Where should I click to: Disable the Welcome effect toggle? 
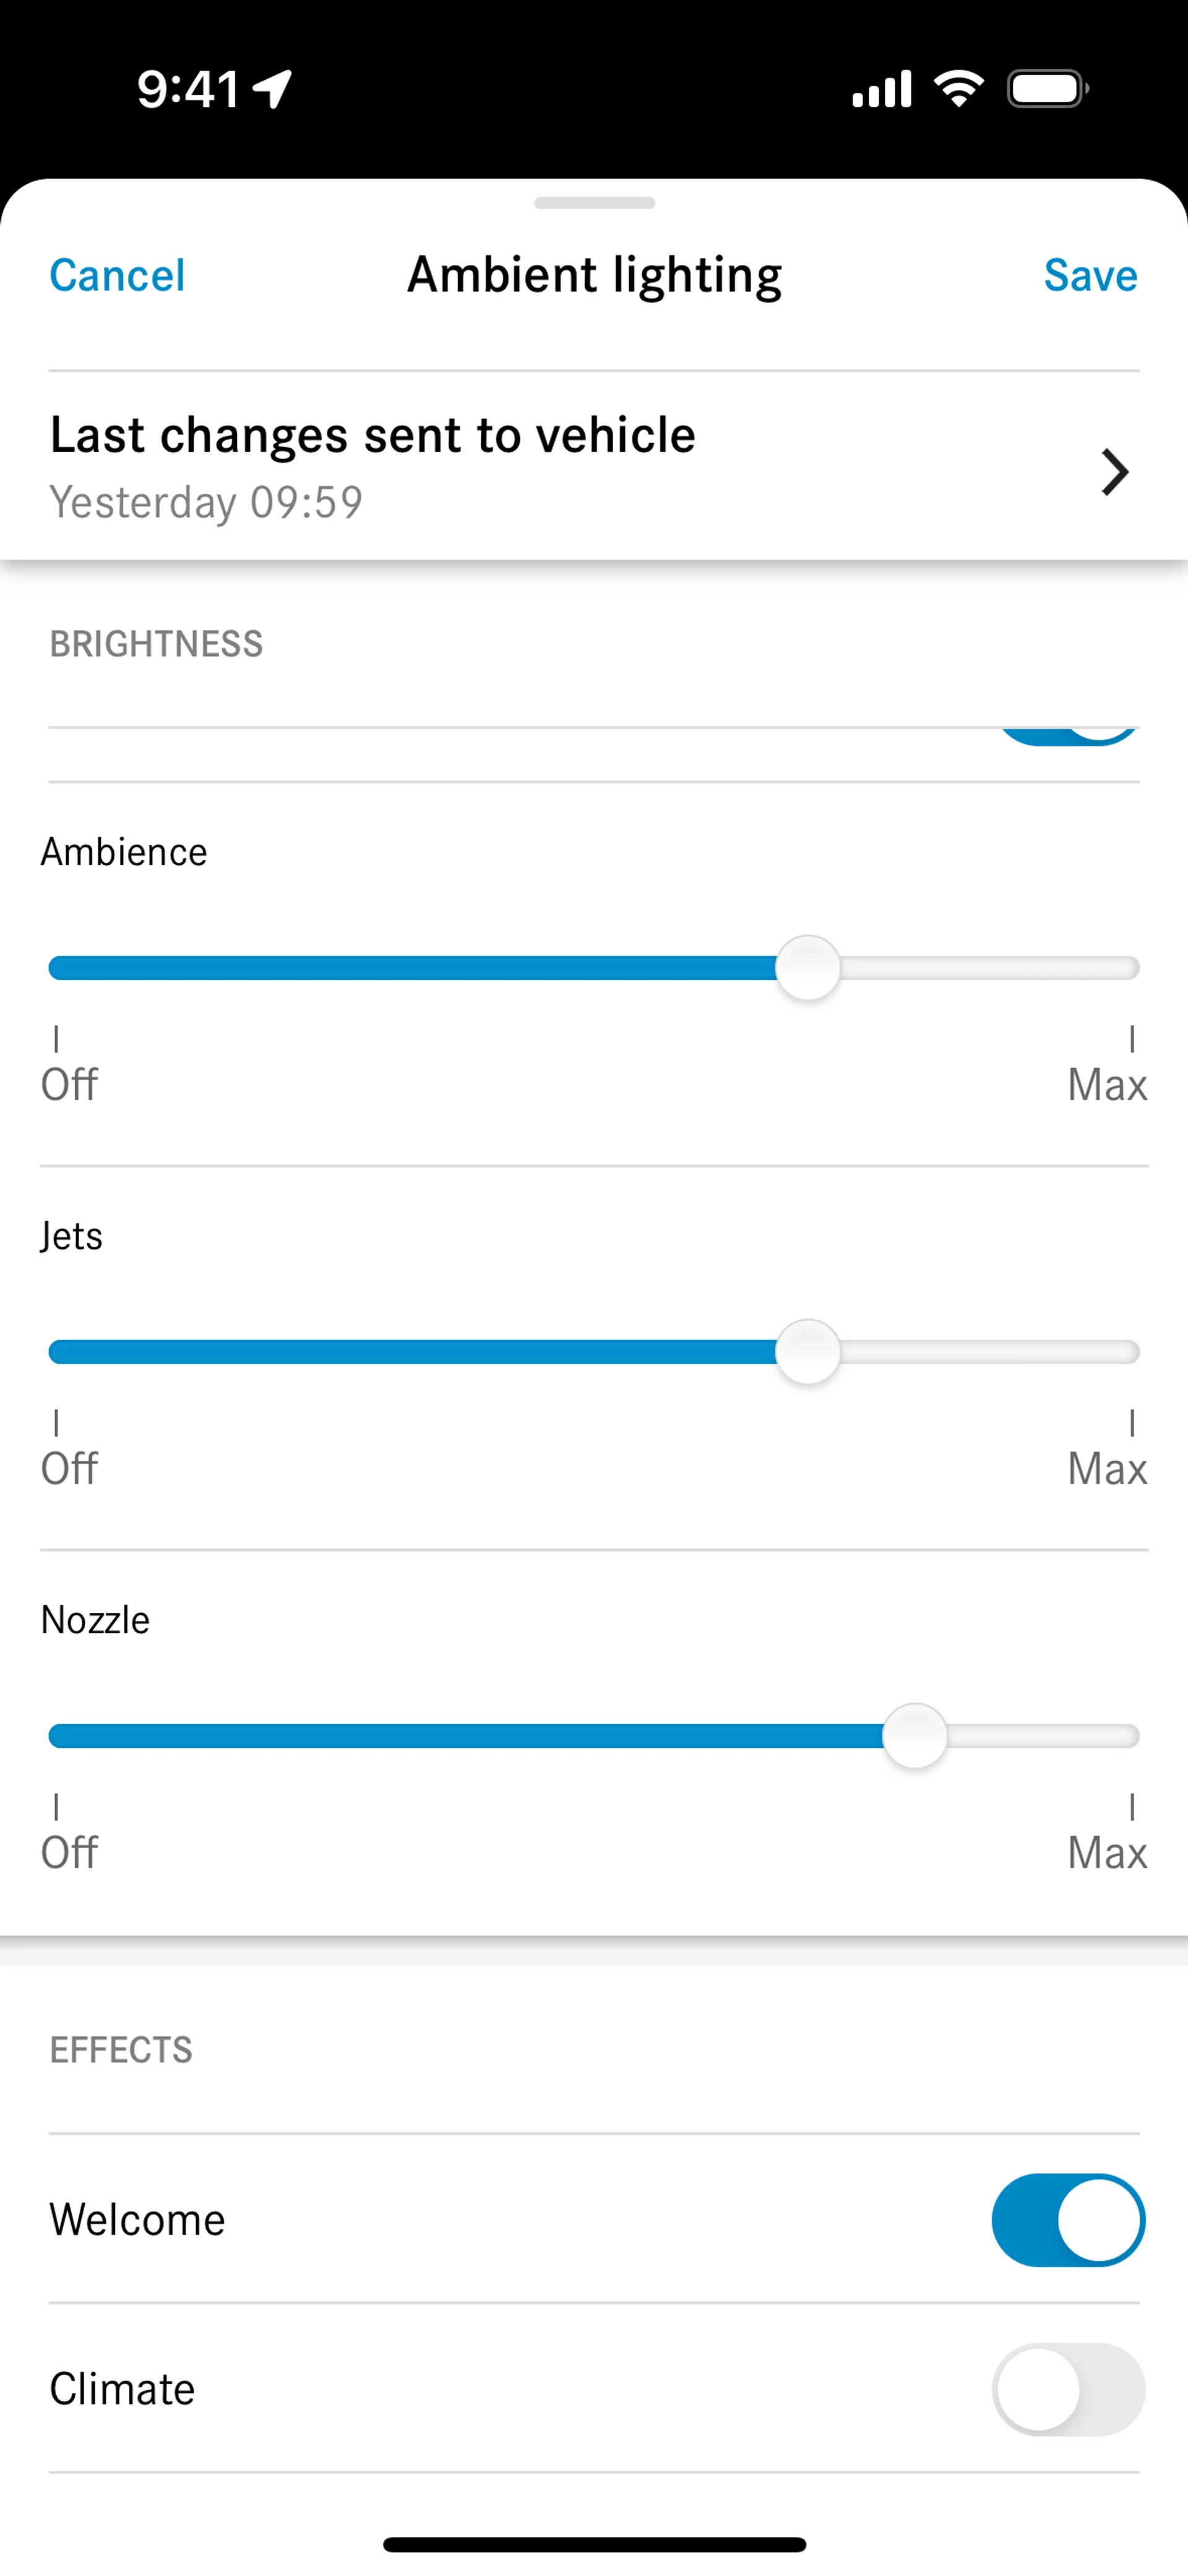coord(1068,2220)
